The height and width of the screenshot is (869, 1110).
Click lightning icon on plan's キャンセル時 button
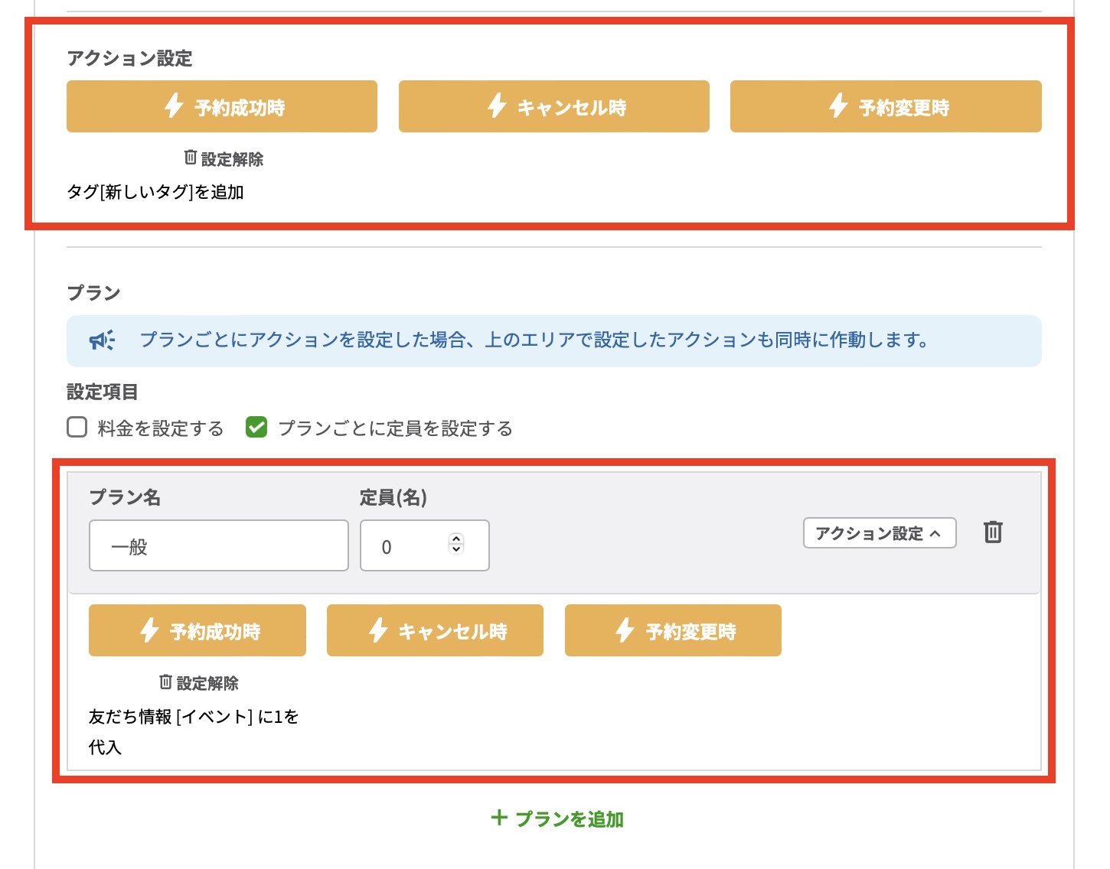coord(378,630)
